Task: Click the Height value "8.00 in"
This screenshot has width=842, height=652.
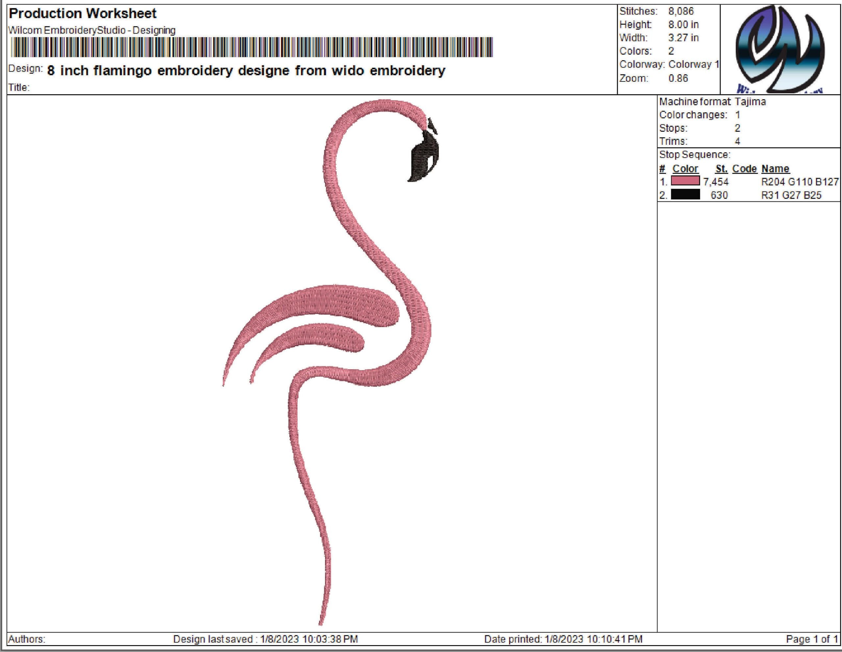Action: (683, 25)
